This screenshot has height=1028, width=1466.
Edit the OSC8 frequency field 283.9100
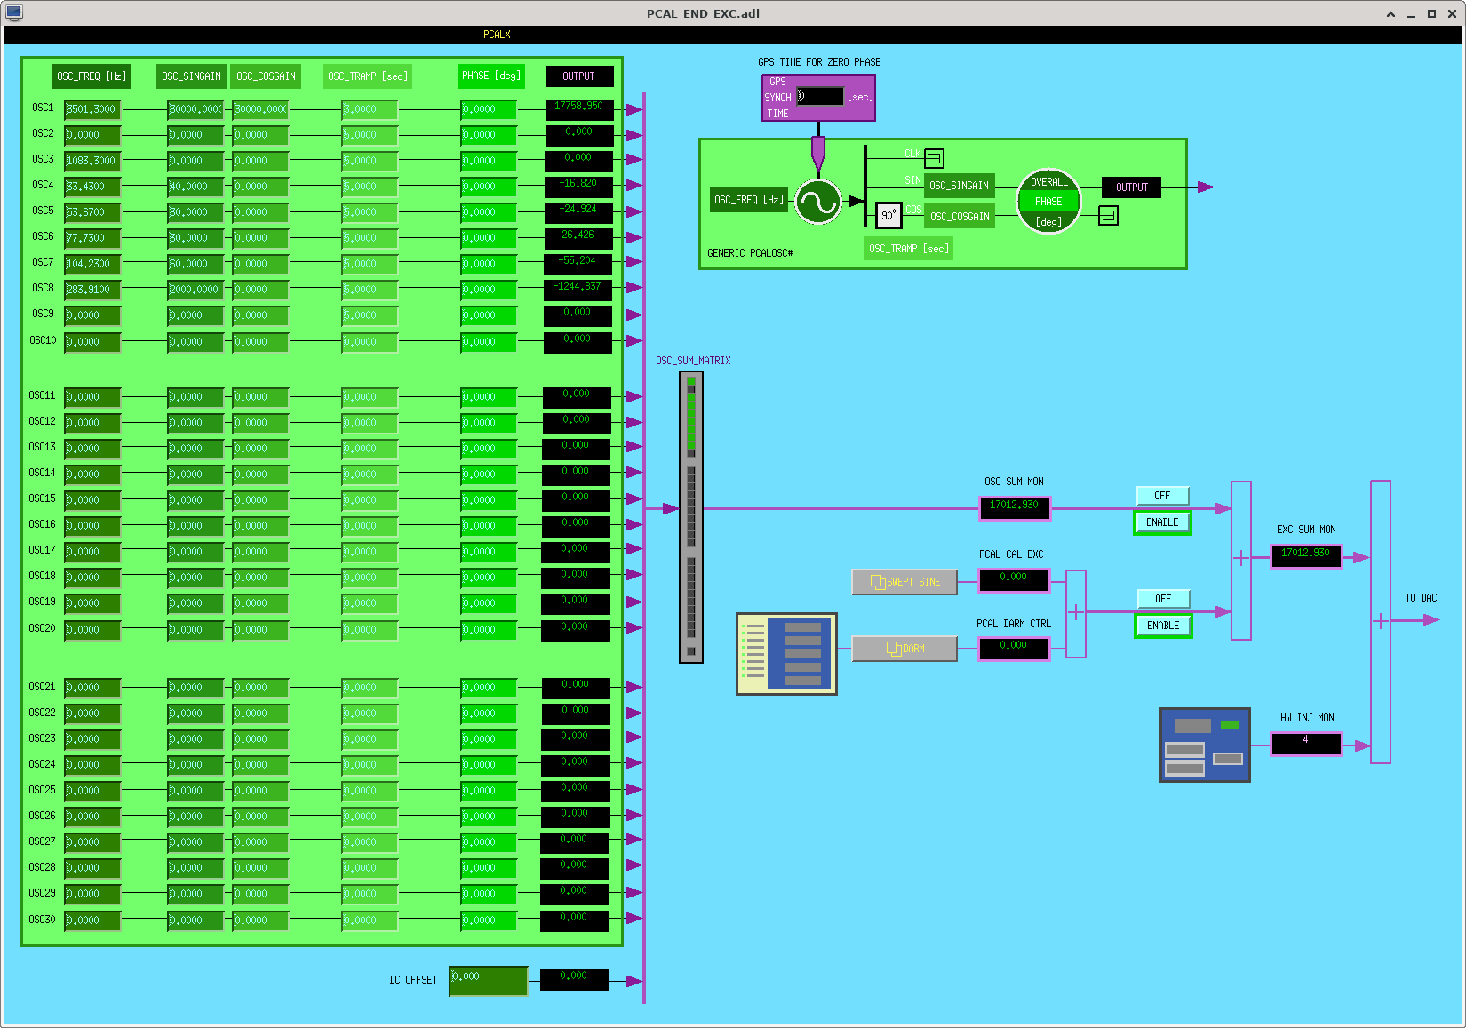coord(92,290)
